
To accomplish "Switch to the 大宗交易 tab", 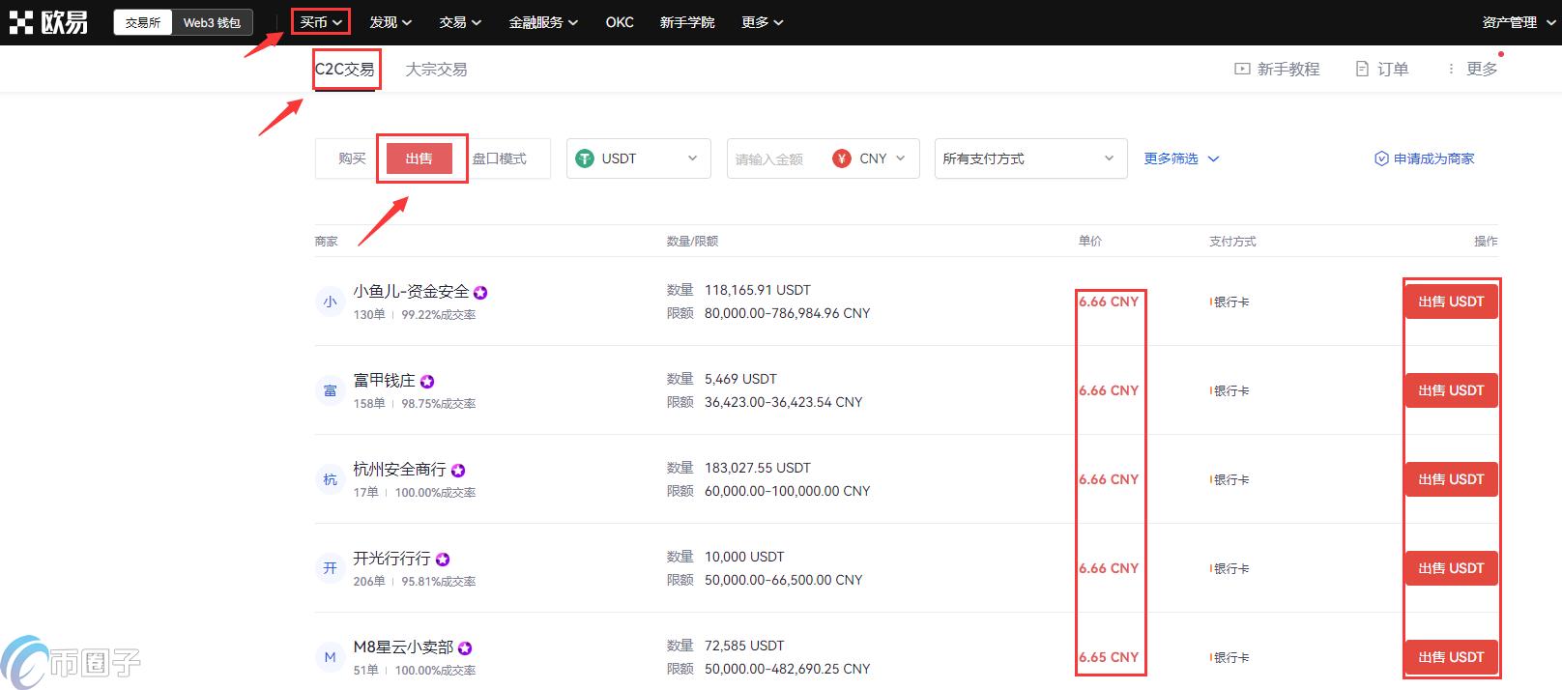I will pyautogui.click(x=436, y=70).
